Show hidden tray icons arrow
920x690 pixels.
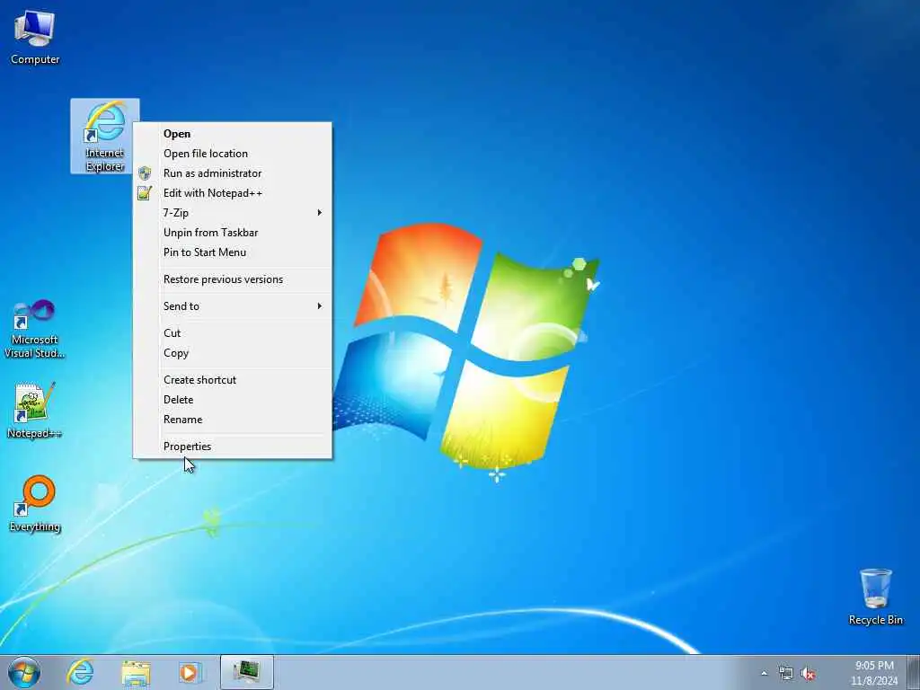click(x=764, y=673)
